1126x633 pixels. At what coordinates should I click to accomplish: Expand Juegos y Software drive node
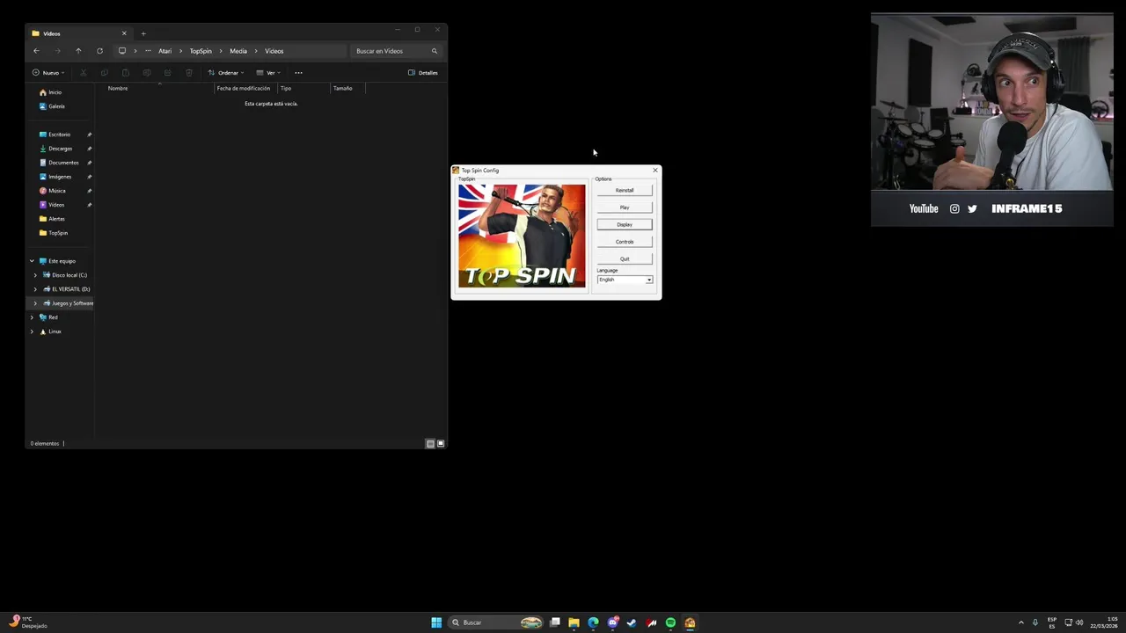[x=35, y=303]
